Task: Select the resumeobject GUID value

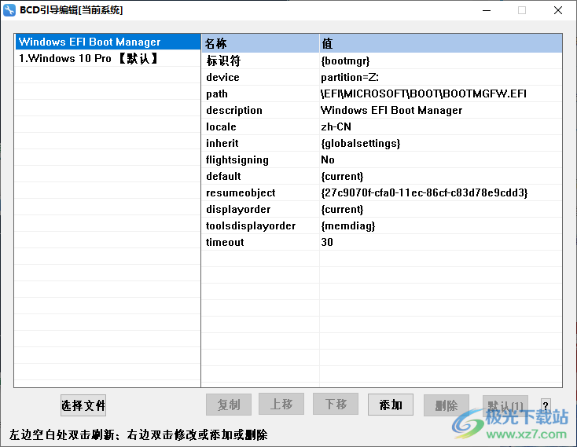Action: (x=424, y=192)
